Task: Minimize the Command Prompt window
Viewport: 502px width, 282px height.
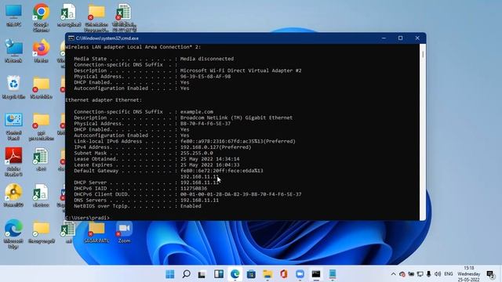Action: (384, 38)
